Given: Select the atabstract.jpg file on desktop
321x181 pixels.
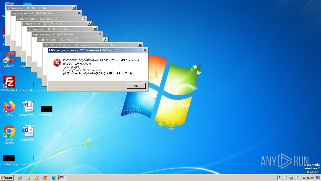Looking at the screenshot, I should (x=9, y=160).
